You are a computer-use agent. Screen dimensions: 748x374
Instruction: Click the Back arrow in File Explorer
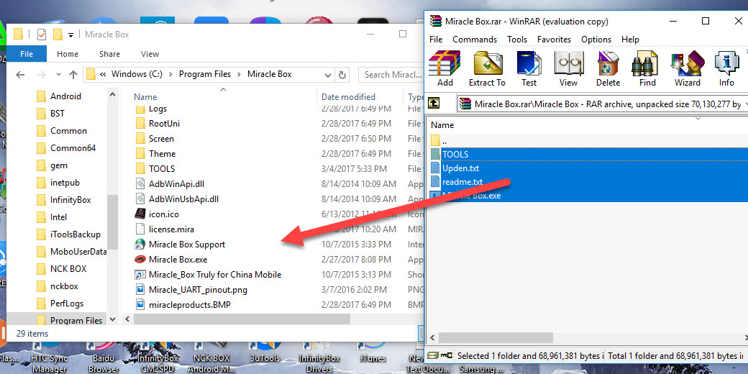coord(20,74)
